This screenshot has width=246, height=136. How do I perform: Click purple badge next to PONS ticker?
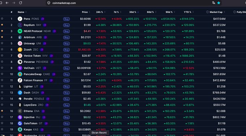coord(43,19)
